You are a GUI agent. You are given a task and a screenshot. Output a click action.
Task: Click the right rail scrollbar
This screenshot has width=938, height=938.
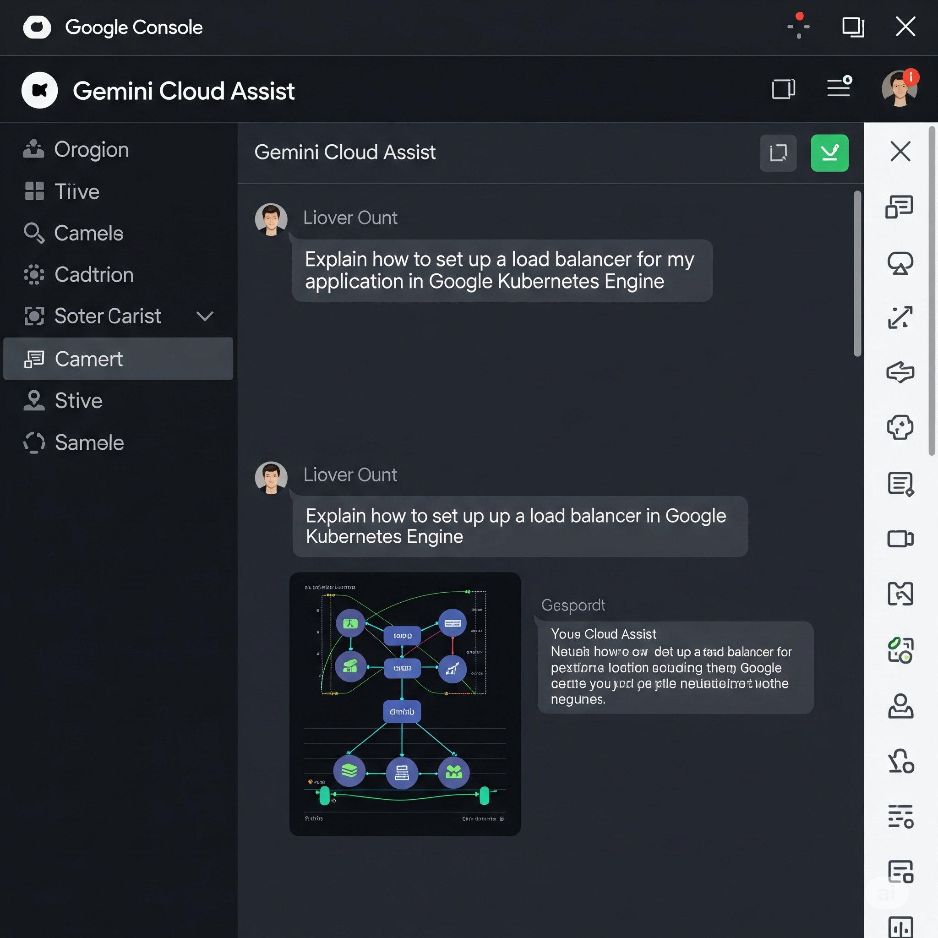click(x=932, y=290)
